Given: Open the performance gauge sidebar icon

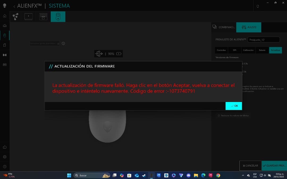Looking at the screenshot, I should (x=5, y=26).
